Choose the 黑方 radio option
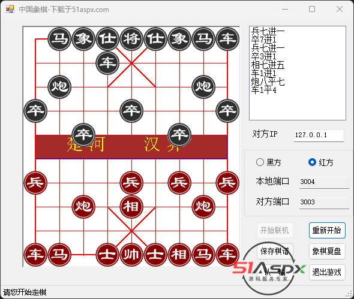This screenshot has height=299, width=354. pyautogui.click(x=260, y=162)
